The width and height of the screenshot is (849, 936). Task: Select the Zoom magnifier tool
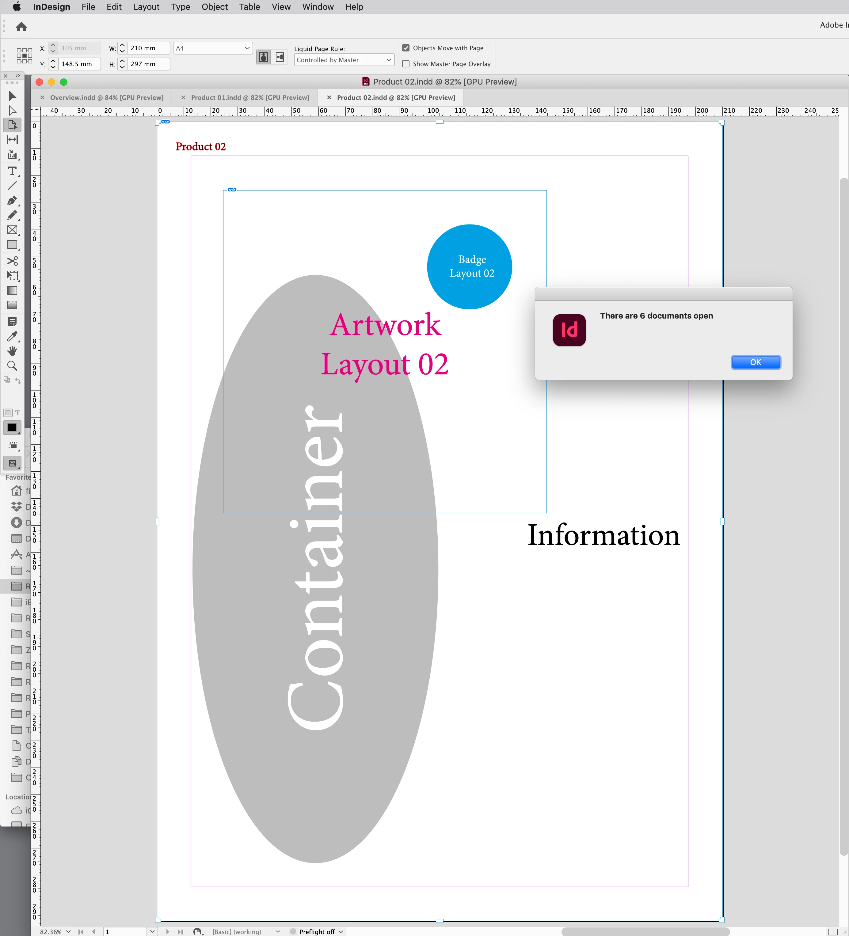[12, 366]
